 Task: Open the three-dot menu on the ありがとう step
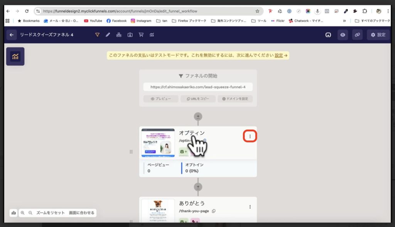[249, 207]
